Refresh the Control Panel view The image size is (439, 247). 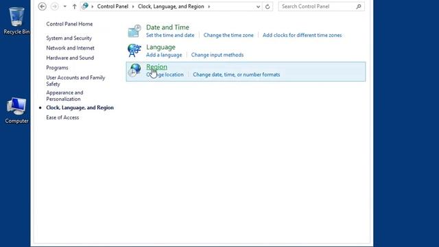tap(268, 6)
